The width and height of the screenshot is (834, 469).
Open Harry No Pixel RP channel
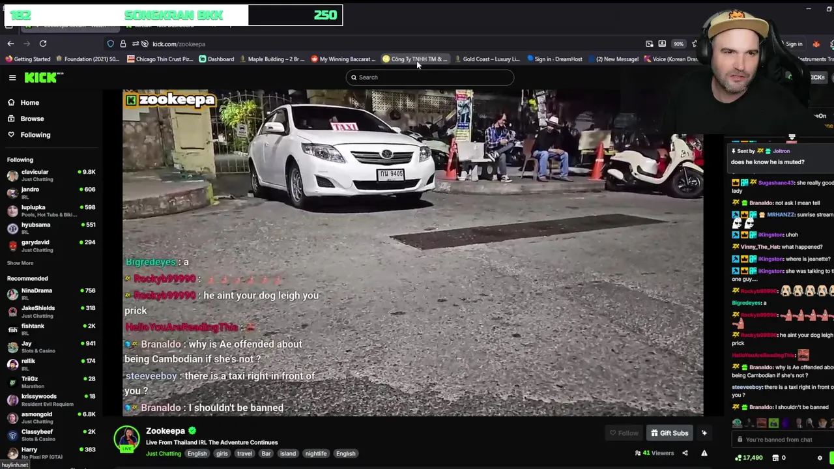tap(51, 452)
